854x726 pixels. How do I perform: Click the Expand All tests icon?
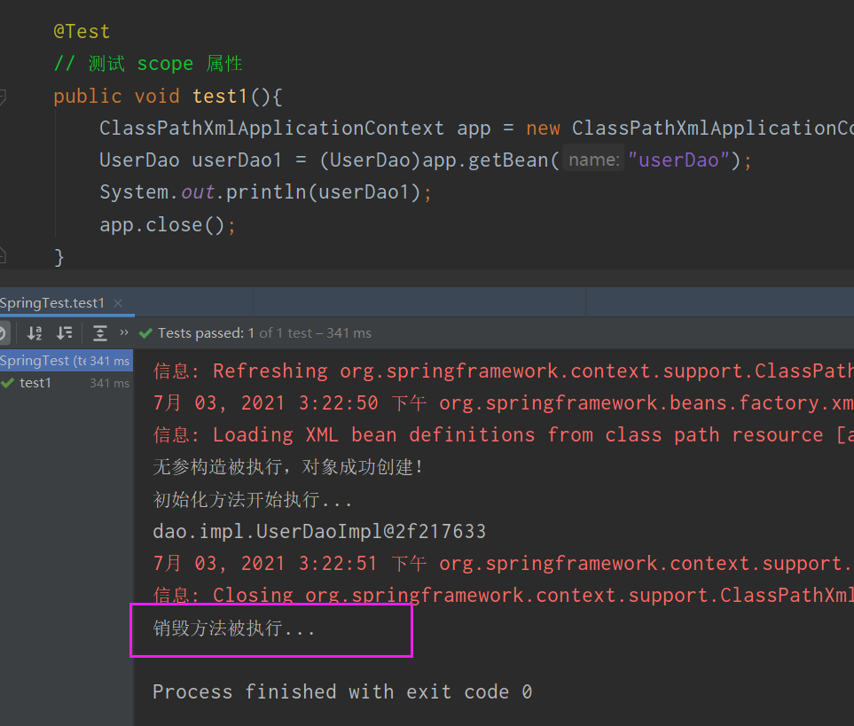(100, 333)
